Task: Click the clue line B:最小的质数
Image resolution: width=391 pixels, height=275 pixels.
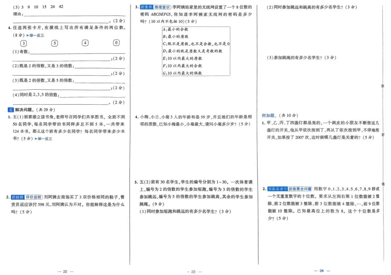Action: coord(176,37)
